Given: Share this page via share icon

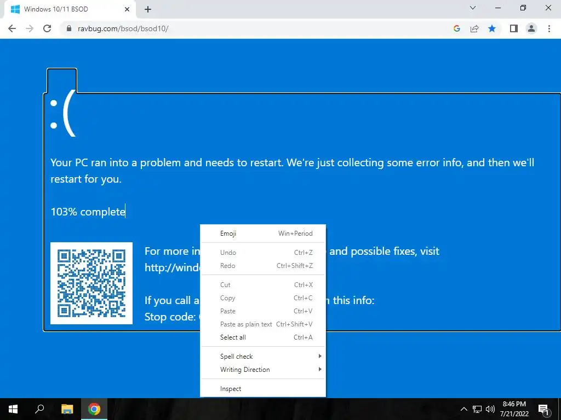Looking at the screenshot, I should [474, 28].
